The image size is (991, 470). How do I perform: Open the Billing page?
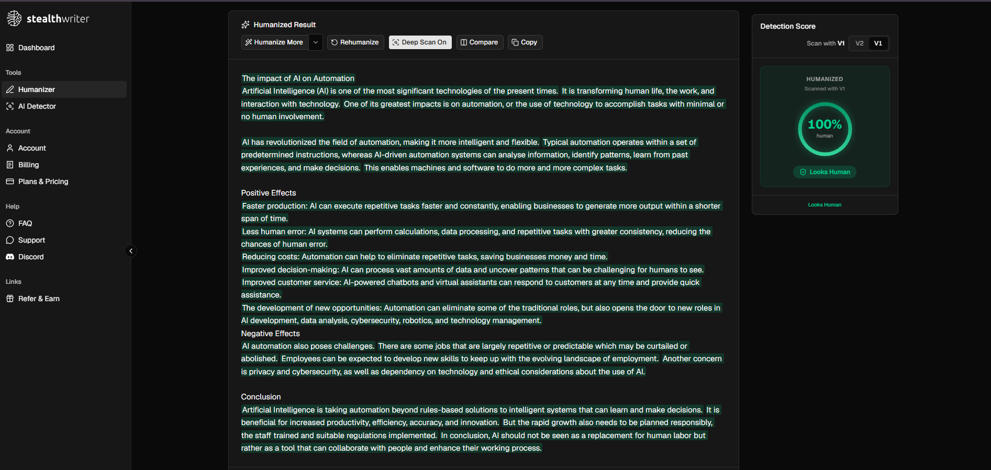(64, 165)
